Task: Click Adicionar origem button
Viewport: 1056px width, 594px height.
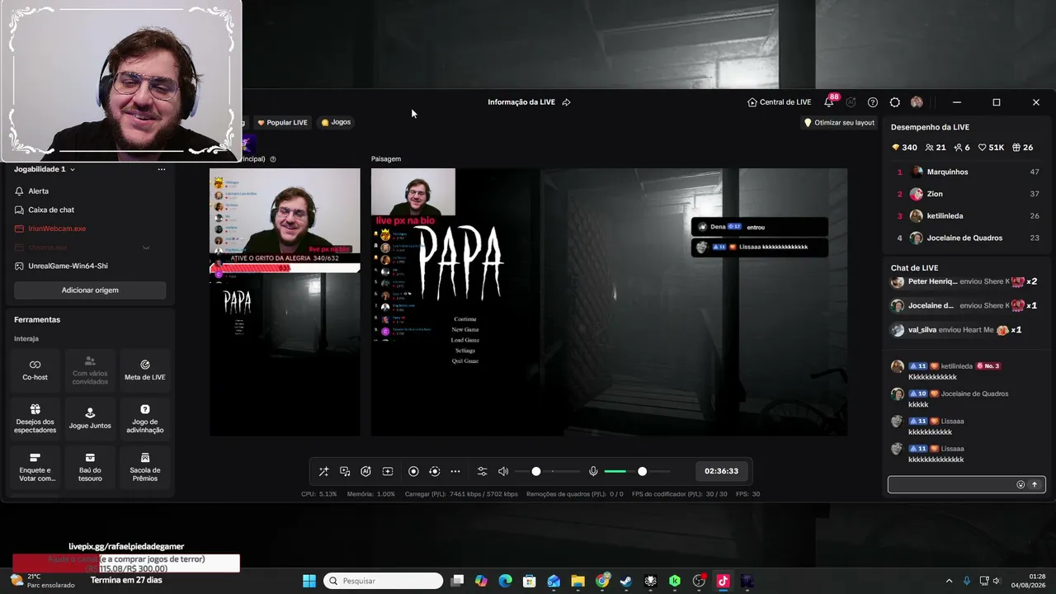Action: click(90, 290)
